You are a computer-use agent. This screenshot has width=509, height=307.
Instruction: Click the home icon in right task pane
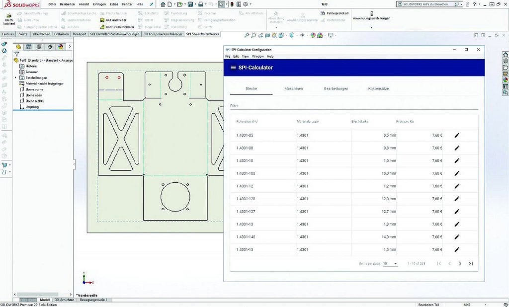[x=505, y=55]
